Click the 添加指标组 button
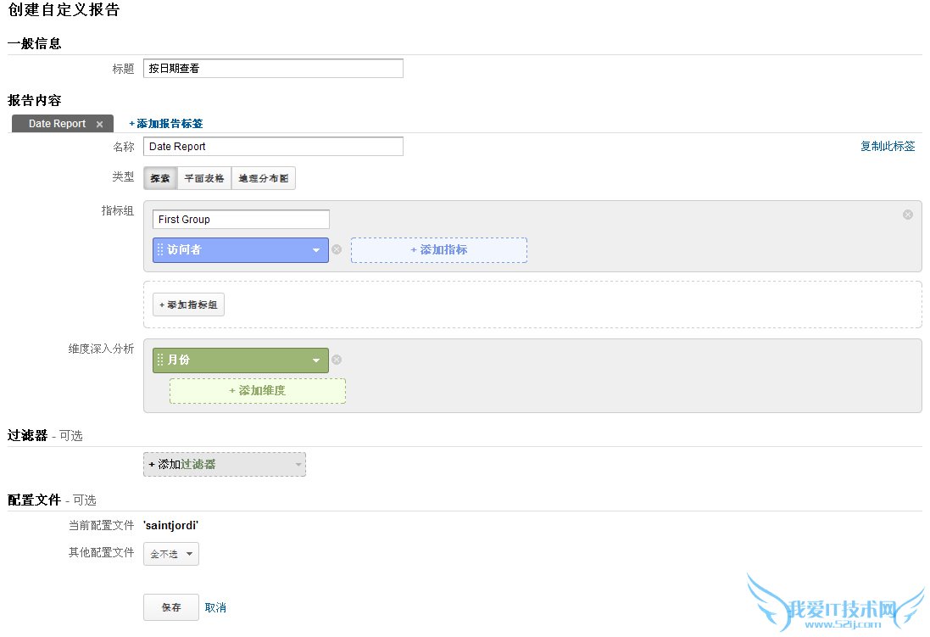Screen dimensions: 930x637 click(x=188, y=305)
